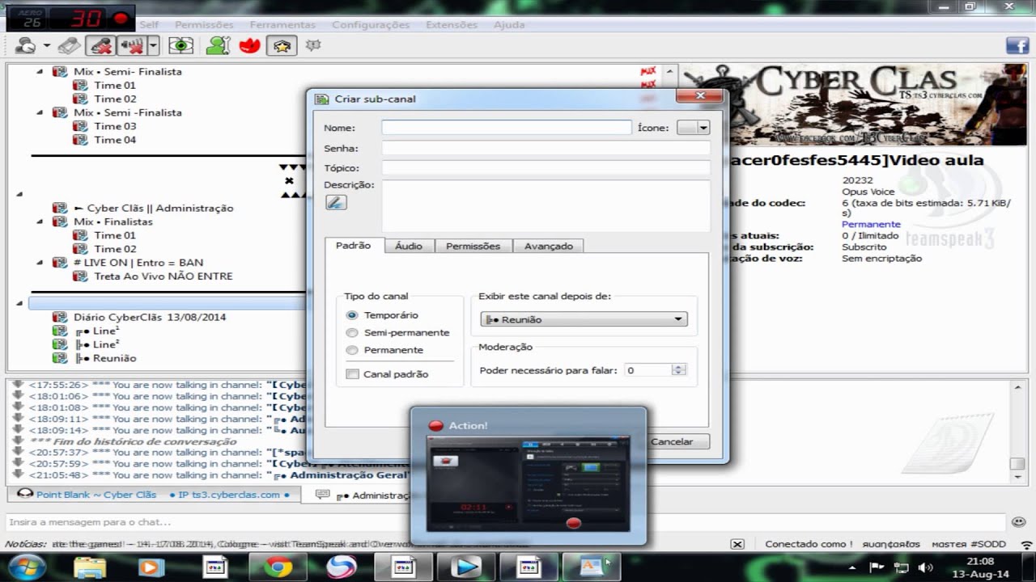
Task: Open the Ajuda menu
Action: pyautogui.click(x=509, y=25)
